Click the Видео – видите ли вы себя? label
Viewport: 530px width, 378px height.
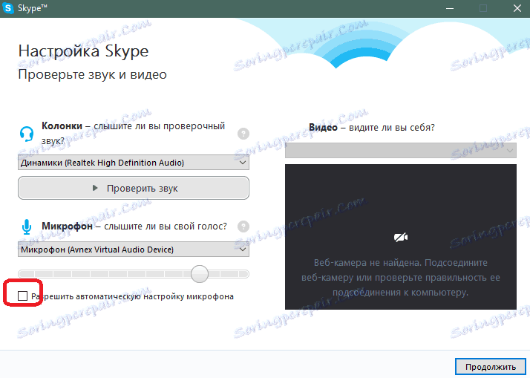[x=372, y=128]
